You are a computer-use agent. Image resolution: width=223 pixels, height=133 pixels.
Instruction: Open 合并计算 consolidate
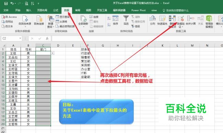pyautogui.click(x=191, y=20)
